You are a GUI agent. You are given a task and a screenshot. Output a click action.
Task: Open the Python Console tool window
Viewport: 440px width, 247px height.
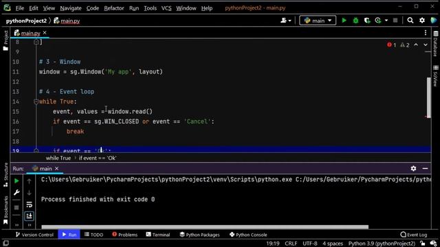click(x=248, y=235)
